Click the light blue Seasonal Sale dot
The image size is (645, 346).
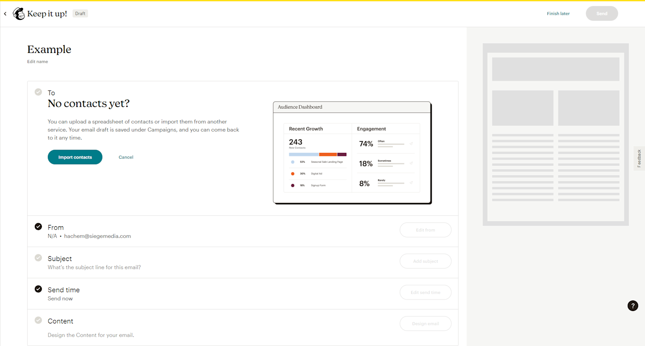pyautogui.click(x=293, y=162)
